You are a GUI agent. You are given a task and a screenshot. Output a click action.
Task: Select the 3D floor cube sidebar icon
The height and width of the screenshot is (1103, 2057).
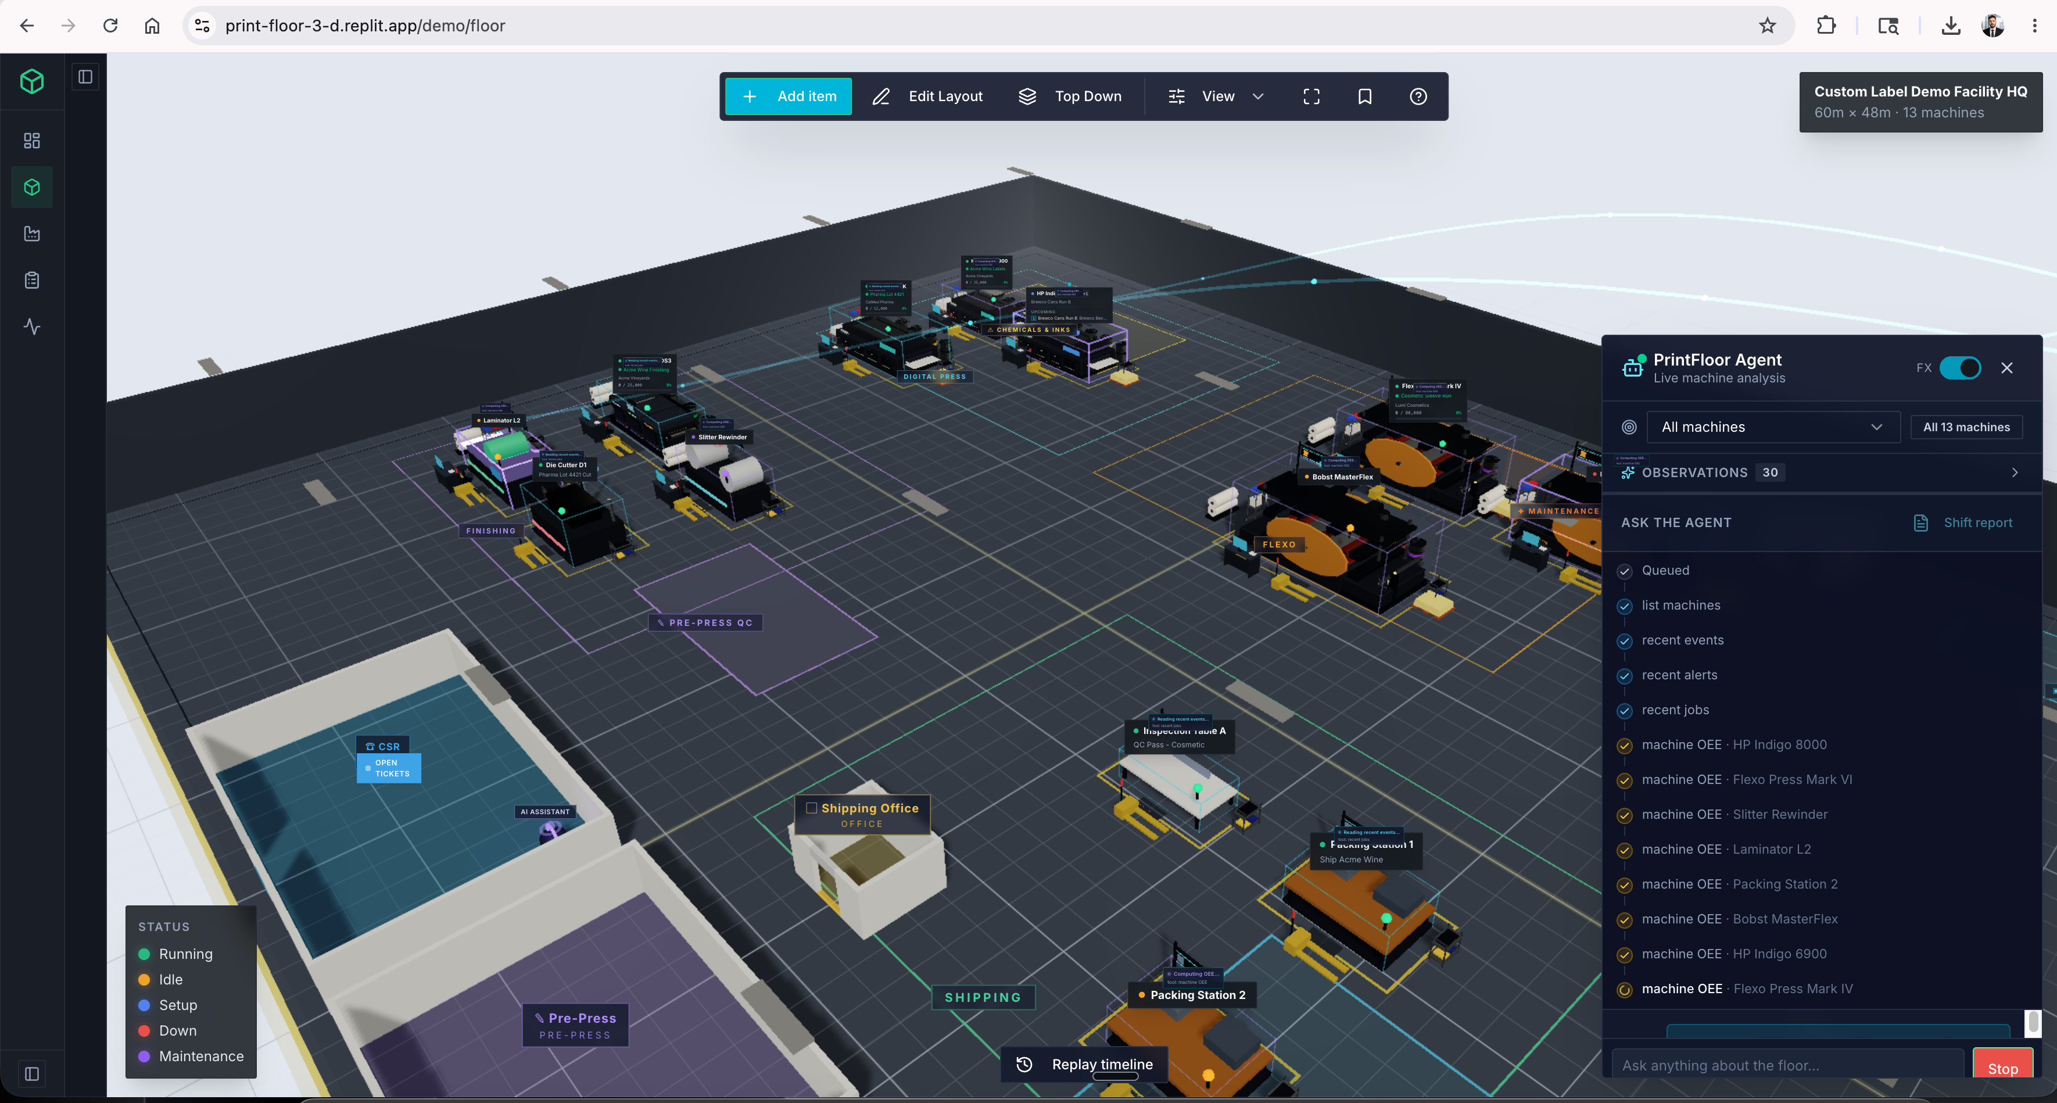point(32,187)
